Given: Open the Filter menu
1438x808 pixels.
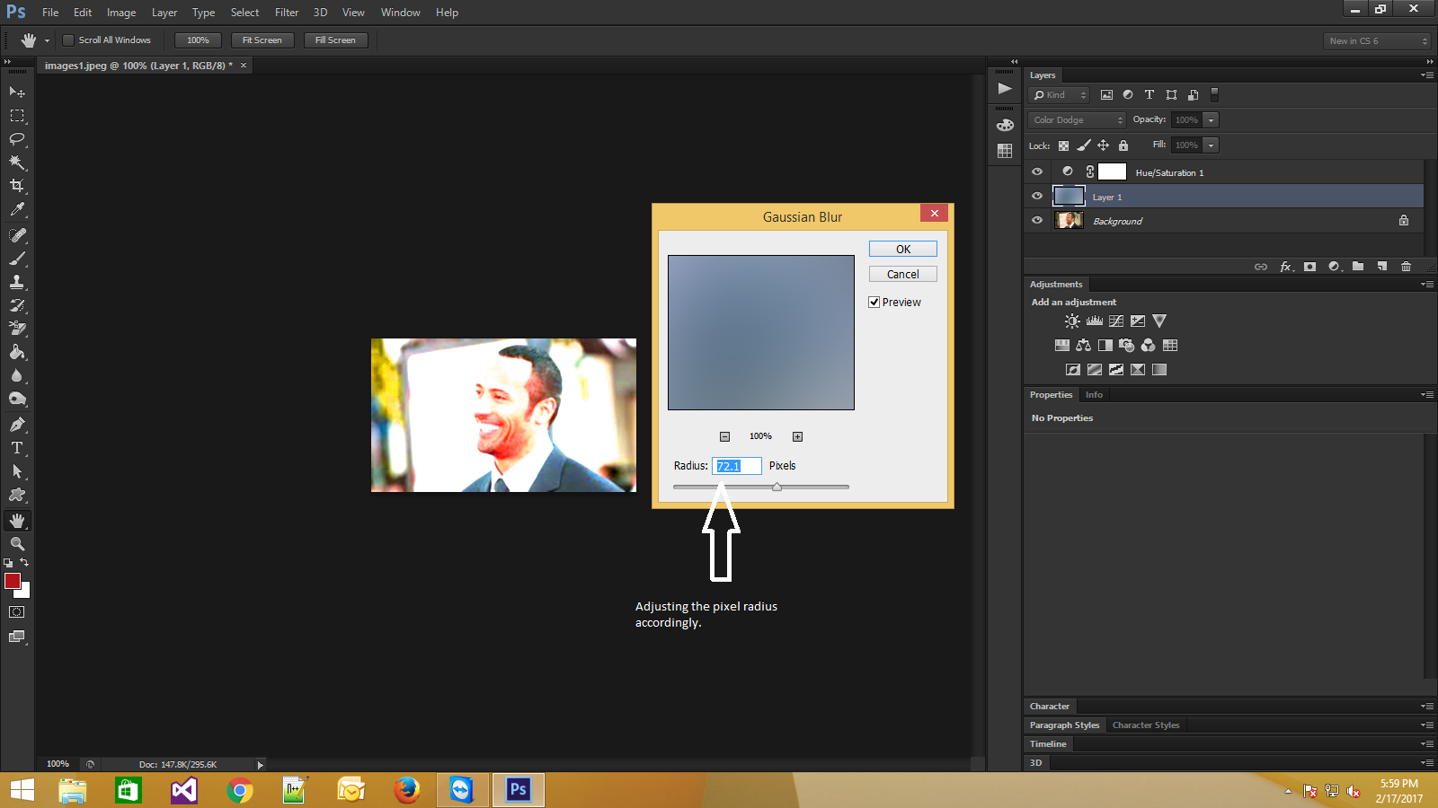Looking at the screenshot, I should (287, 13).
